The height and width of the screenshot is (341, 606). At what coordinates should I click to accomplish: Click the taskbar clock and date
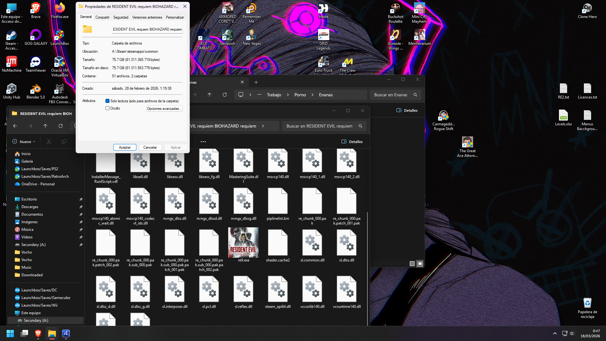590,333
